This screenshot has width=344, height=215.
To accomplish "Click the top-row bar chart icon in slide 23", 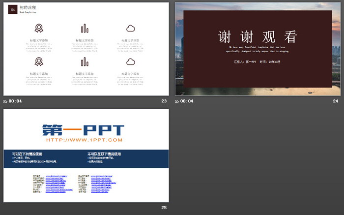I will click(85, 29).
